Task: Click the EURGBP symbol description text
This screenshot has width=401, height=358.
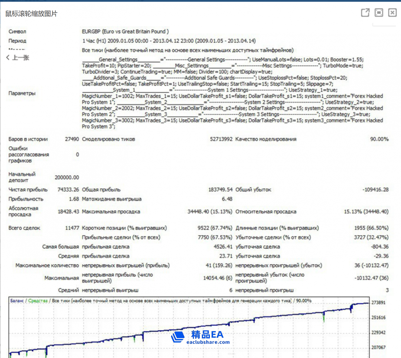Action: (x=125, y=32)
